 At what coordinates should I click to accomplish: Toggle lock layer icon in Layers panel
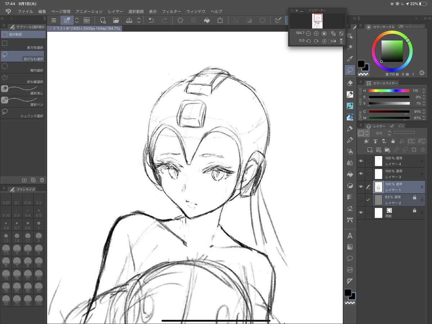coord(393,141)
